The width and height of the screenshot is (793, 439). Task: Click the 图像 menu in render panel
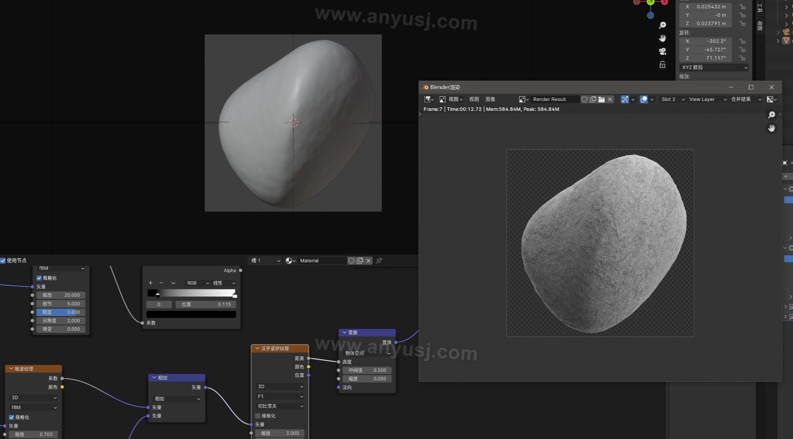tap(490, 99)
